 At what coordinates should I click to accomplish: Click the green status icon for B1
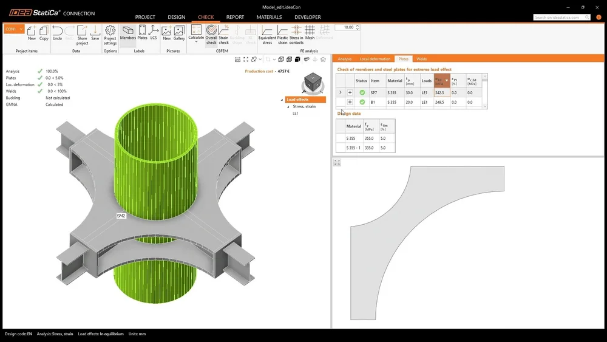362,102
